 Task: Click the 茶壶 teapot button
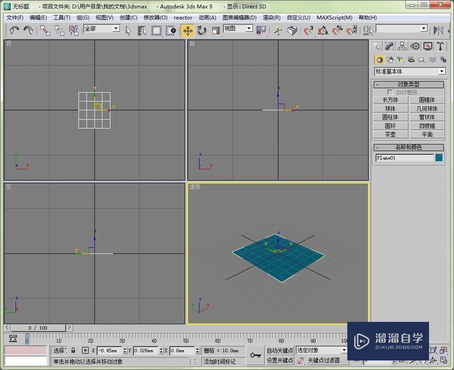[x=390, y=134]
